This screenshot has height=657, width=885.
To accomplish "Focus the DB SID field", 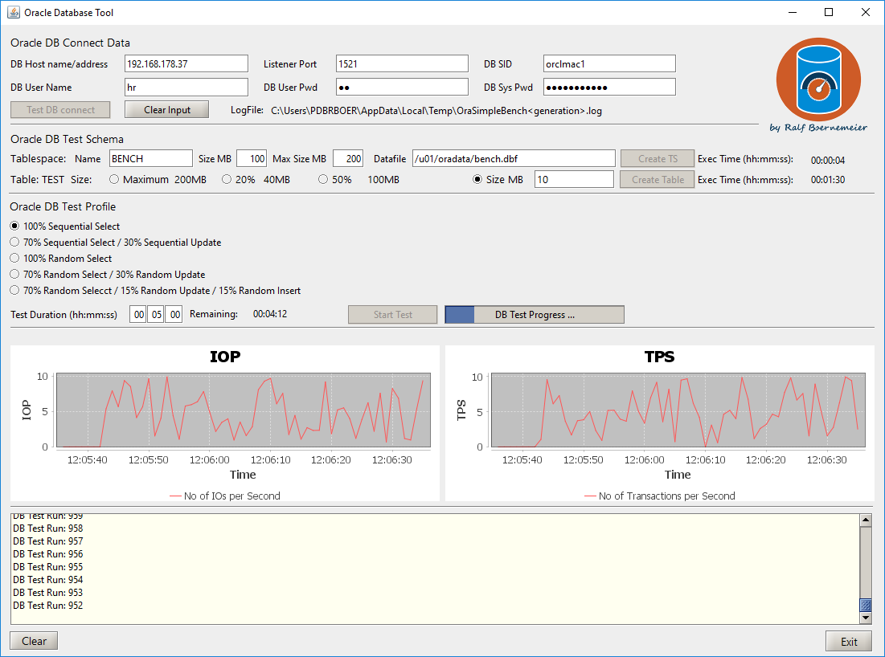I will click(x=609, y=63).
